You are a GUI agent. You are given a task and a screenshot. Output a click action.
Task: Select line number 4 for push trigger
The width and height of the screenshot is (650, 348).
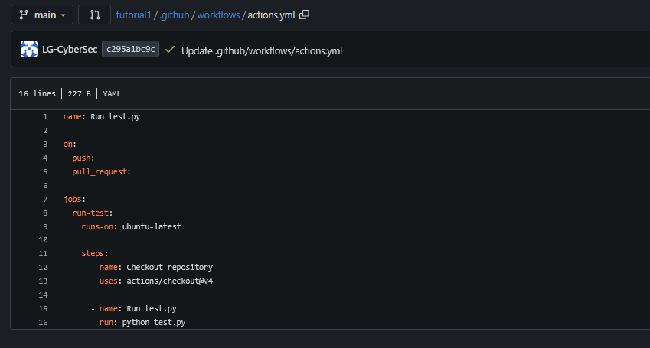pos(45,158)
